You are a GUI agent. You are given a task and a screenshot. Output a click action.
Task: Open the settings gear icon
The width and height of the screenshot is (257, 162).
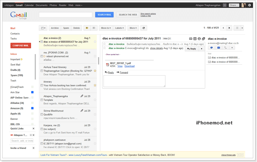coord(249,5)
